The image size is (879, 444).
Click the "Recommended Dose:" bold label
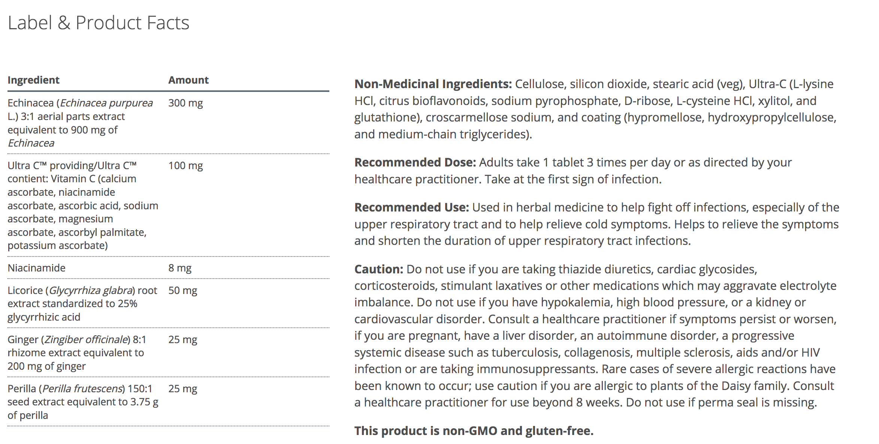415,162
